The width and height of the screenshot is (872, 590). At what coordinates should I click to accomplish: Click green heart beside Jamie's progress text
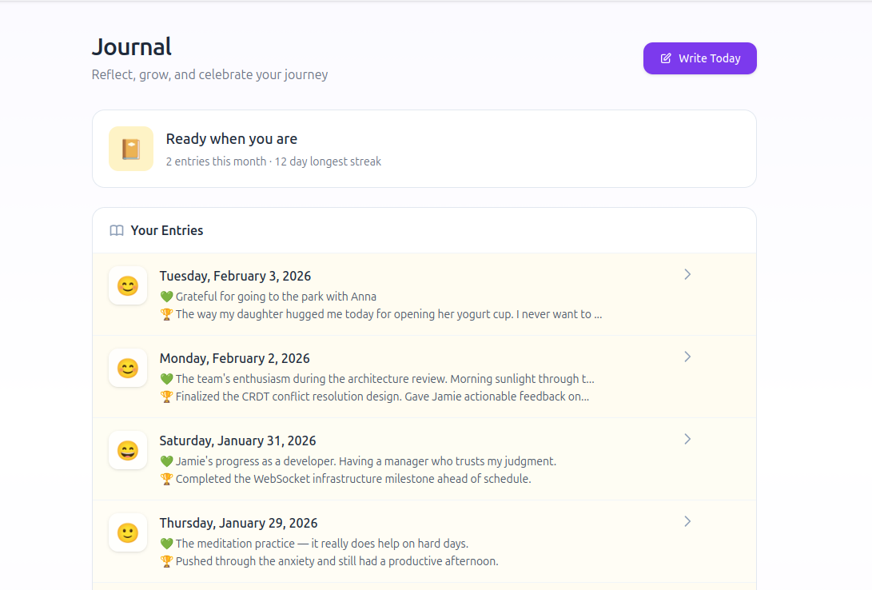click(x=166, y=461)
